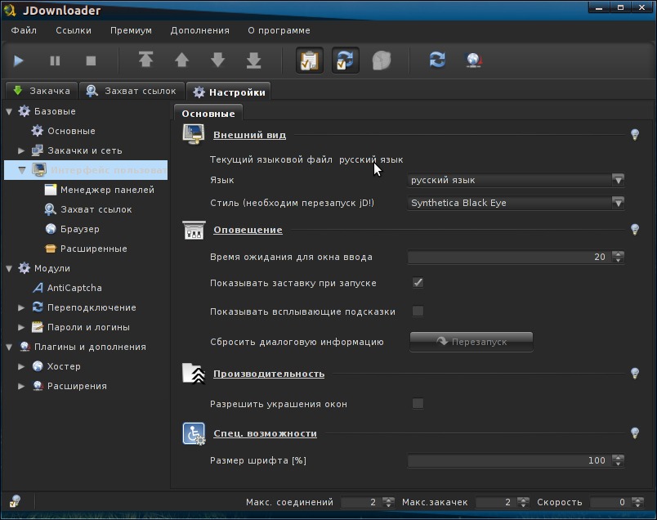Toggle Показывать заставку при запуске checkbox
Viewport: 657px width, 520px height.
coord(418,283)
